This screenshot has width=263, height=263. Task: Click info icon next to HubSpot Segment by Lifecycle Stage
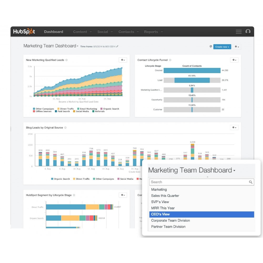(74, 195)
